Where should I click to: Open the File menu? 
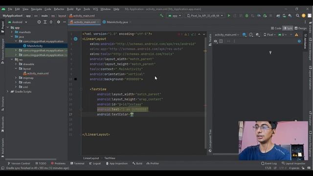(x=10, y=9)
